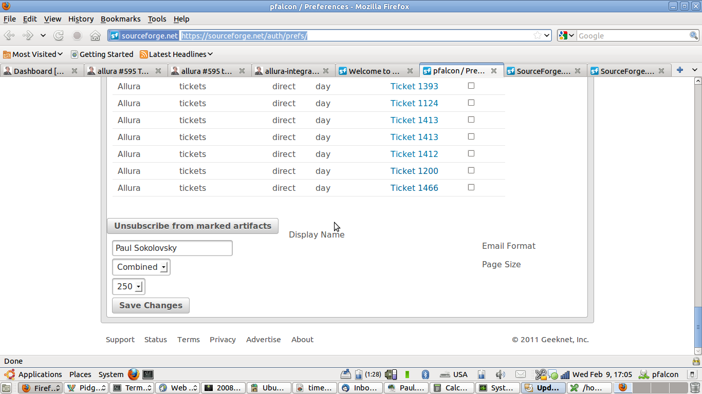Click the back arrow navigation icon

[x=9, y=35]
